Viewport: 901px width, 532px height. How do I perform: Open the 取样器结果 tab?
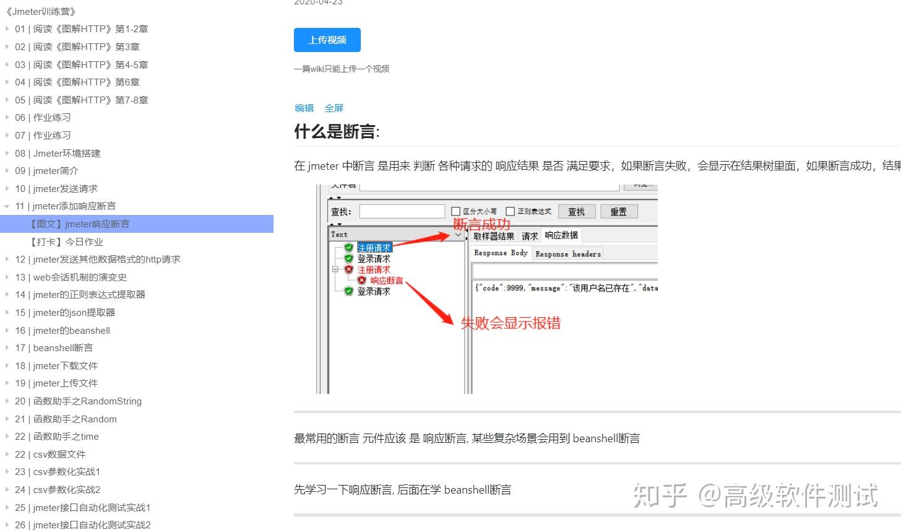click(x=493, y=235)
